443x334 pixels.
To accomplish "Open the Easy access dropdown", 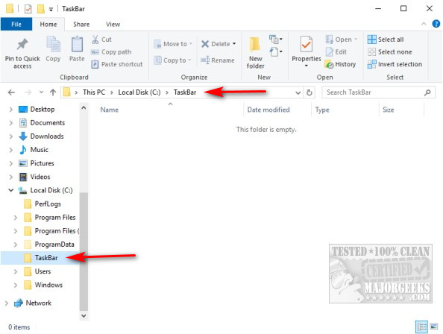I will coord(276,52).
